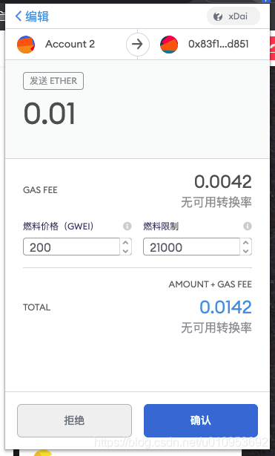Select the Account 2 name text
This screenshot has height=456, width=275.
pos(70,45)
